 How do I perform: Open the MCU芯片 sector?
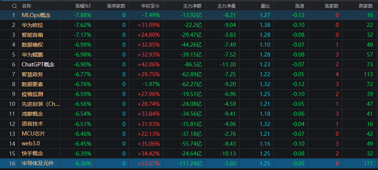pos(189,134)
